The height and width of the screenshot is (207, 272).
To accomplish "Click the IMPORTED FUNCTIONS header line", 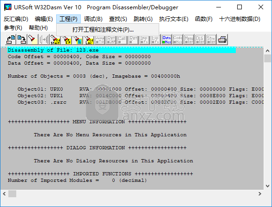I will (100, 174).
